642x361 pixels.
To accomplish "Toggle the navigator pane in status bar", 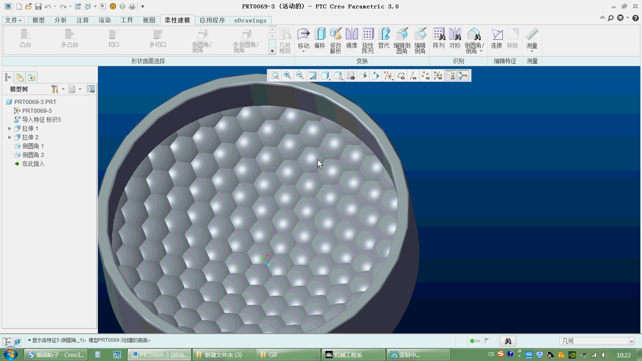I will point(7,342).
